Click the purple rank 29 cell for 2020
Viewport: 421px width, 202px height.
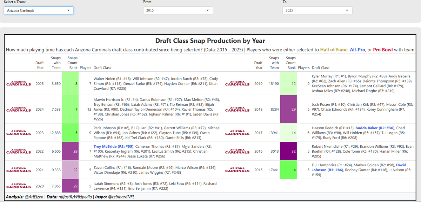coord(70,186)
